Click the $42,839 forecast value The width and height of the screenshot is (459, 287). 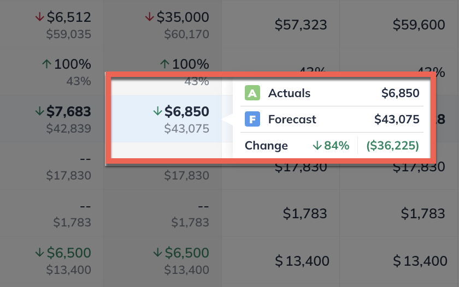click(68, 129)
